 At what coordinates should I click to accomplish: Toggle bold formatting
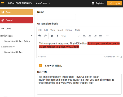tap(52, 36)
